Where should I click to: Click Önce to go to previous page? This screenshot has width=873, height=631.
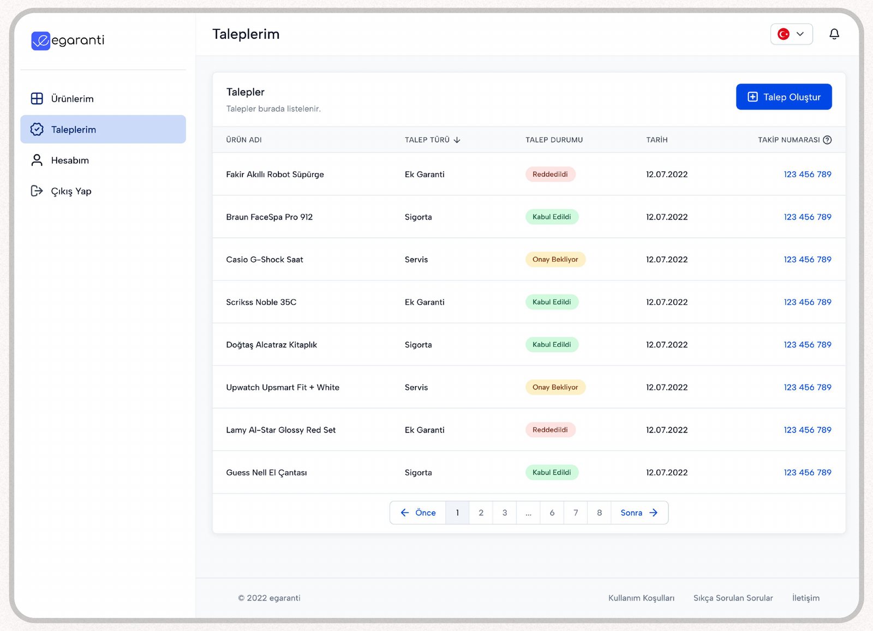(418, 513)
